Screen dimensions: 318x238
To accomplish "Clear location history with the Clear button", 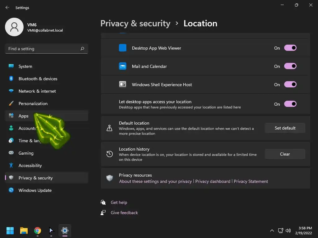I will [x=285, y=154].
